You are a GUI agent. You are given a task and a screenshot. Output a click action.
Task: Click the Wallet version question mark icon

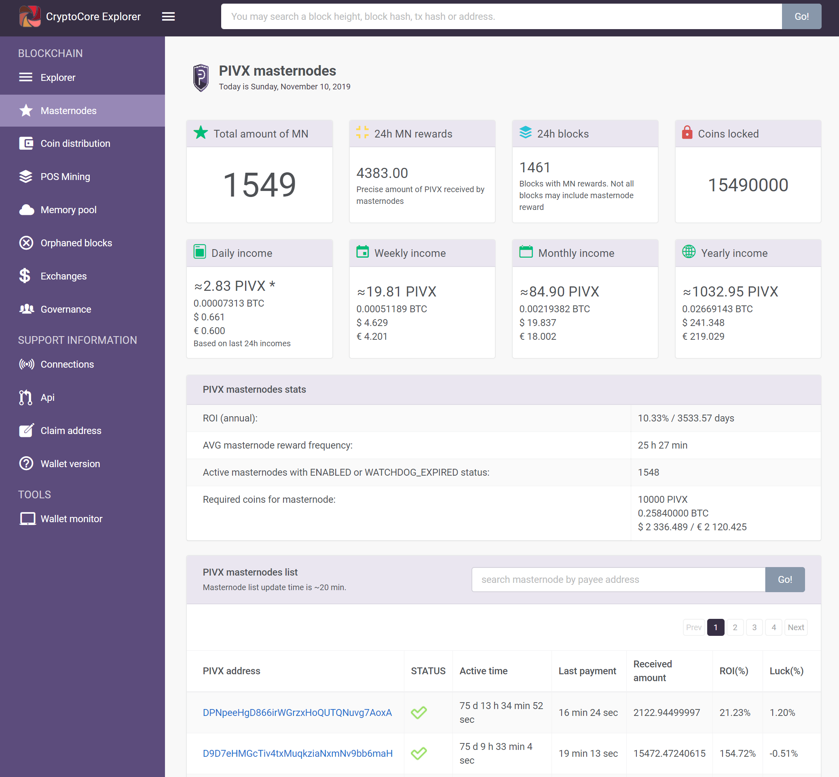[x=26, y=464]
